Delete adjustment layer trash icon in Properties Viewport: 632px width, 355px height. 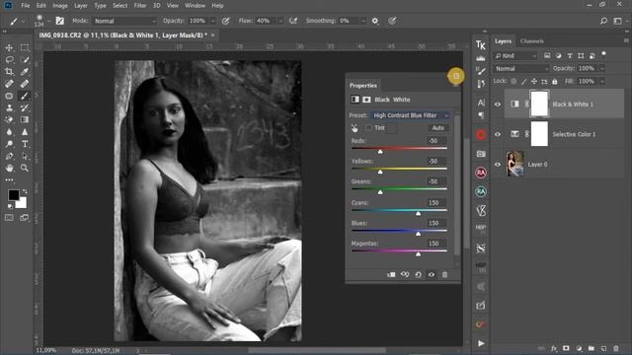[444, 274]
